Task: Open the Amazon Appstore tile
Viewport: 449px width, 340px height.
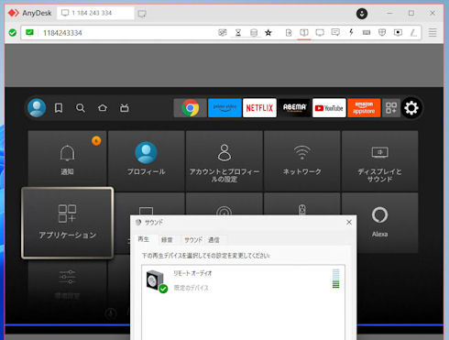Action: pyautogui.click(x=364, y=108)
